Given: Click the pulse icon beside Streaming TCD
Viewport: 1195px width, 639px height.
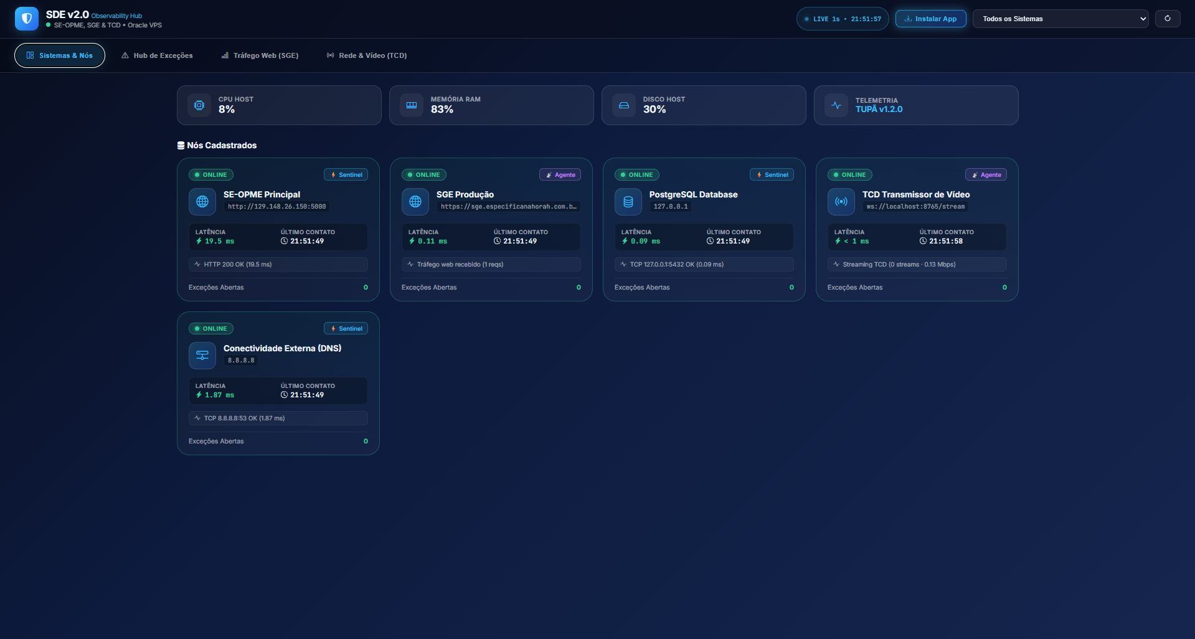Looking at the screenshot, I should [x=836, y=264].
